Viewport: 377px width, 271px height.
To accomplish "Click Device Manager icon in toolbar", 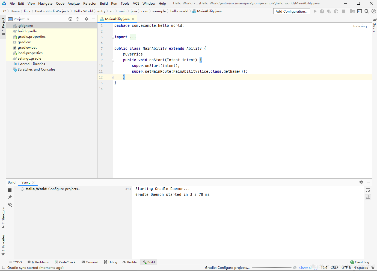I will tap(360, 11).
